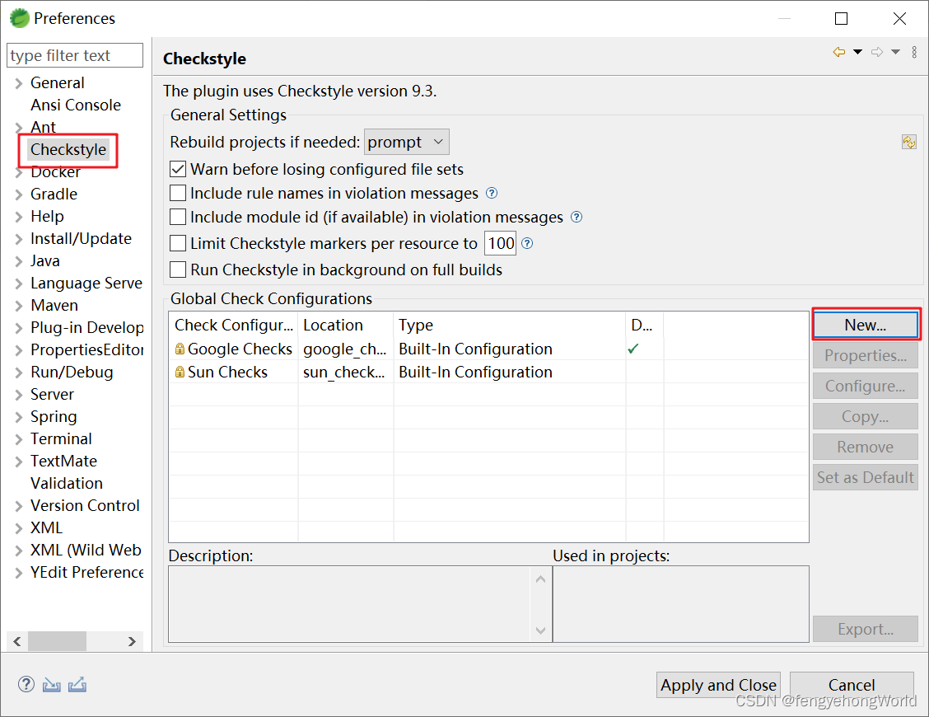Click the Remove button
The image size is (929, 717).
[x=865, y=447]
